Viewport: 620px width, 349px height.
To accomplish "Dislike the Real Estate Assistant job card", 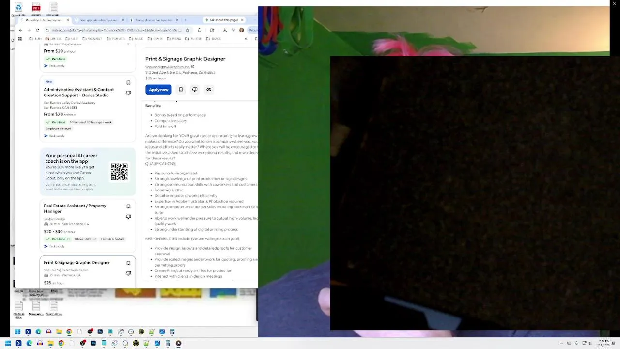I will (128, 217).
